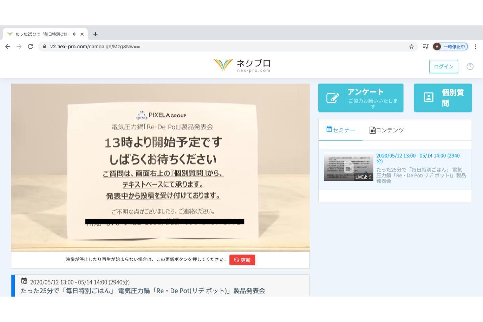Mute the tab via the speaker icon
Image resolution: width=483 pixels, height=322 pixels.
click(x=74, y=34)
